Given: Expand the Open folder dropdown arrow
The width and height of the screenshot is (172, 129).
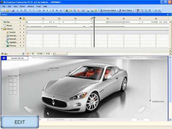Looking at the screenshot, I should [x=10, y=10].
